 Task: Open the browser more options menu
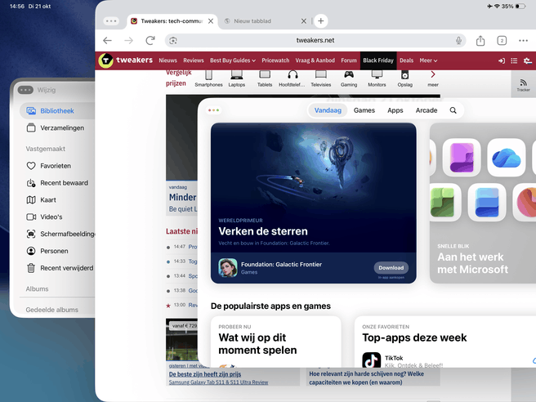[x=523, y=40]
